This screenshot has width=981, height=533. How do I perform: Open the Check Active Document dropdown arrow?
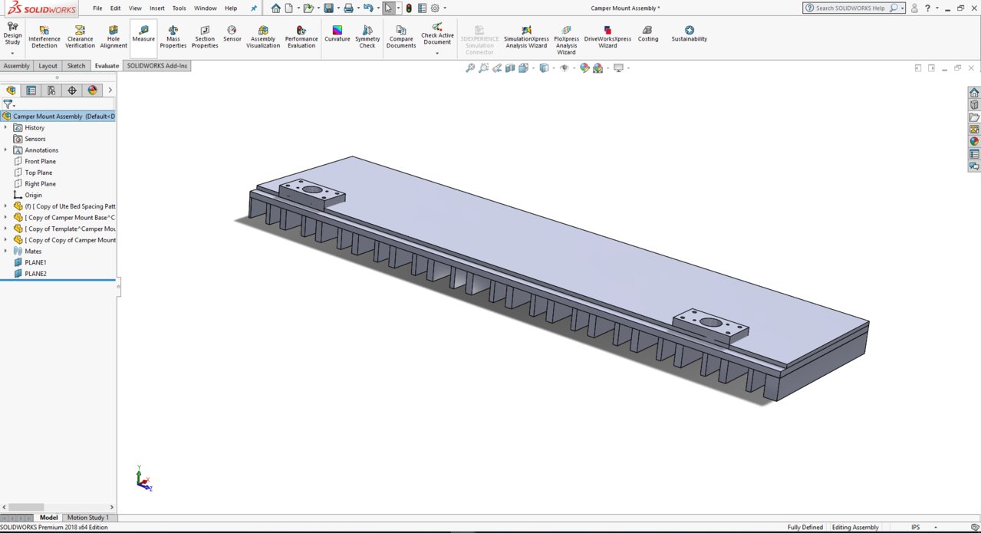(437, 54)
